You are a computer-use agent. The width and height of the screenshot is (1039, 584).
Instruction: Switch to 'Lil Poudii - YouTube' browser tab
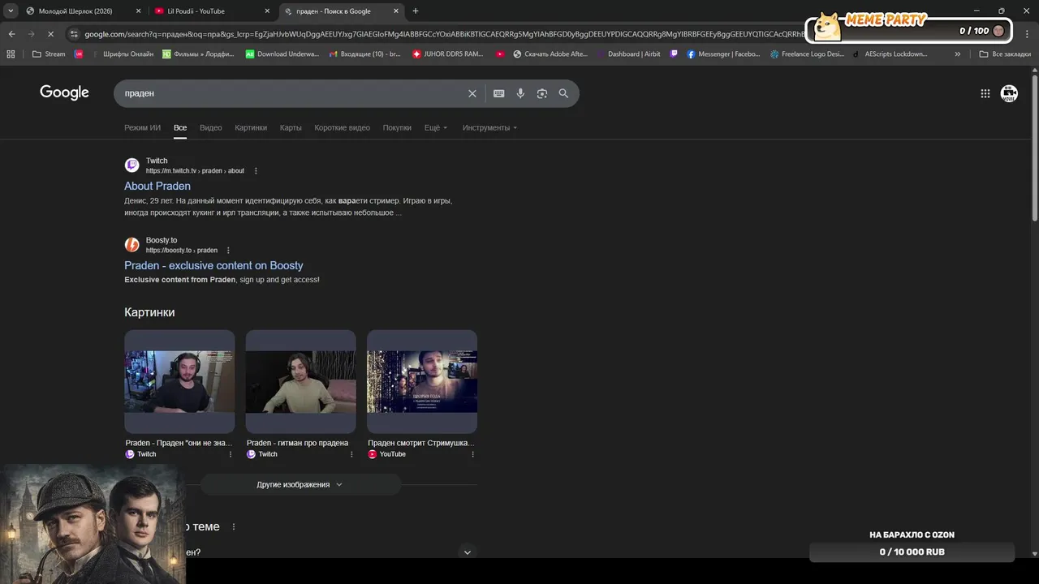click(211, 11)
